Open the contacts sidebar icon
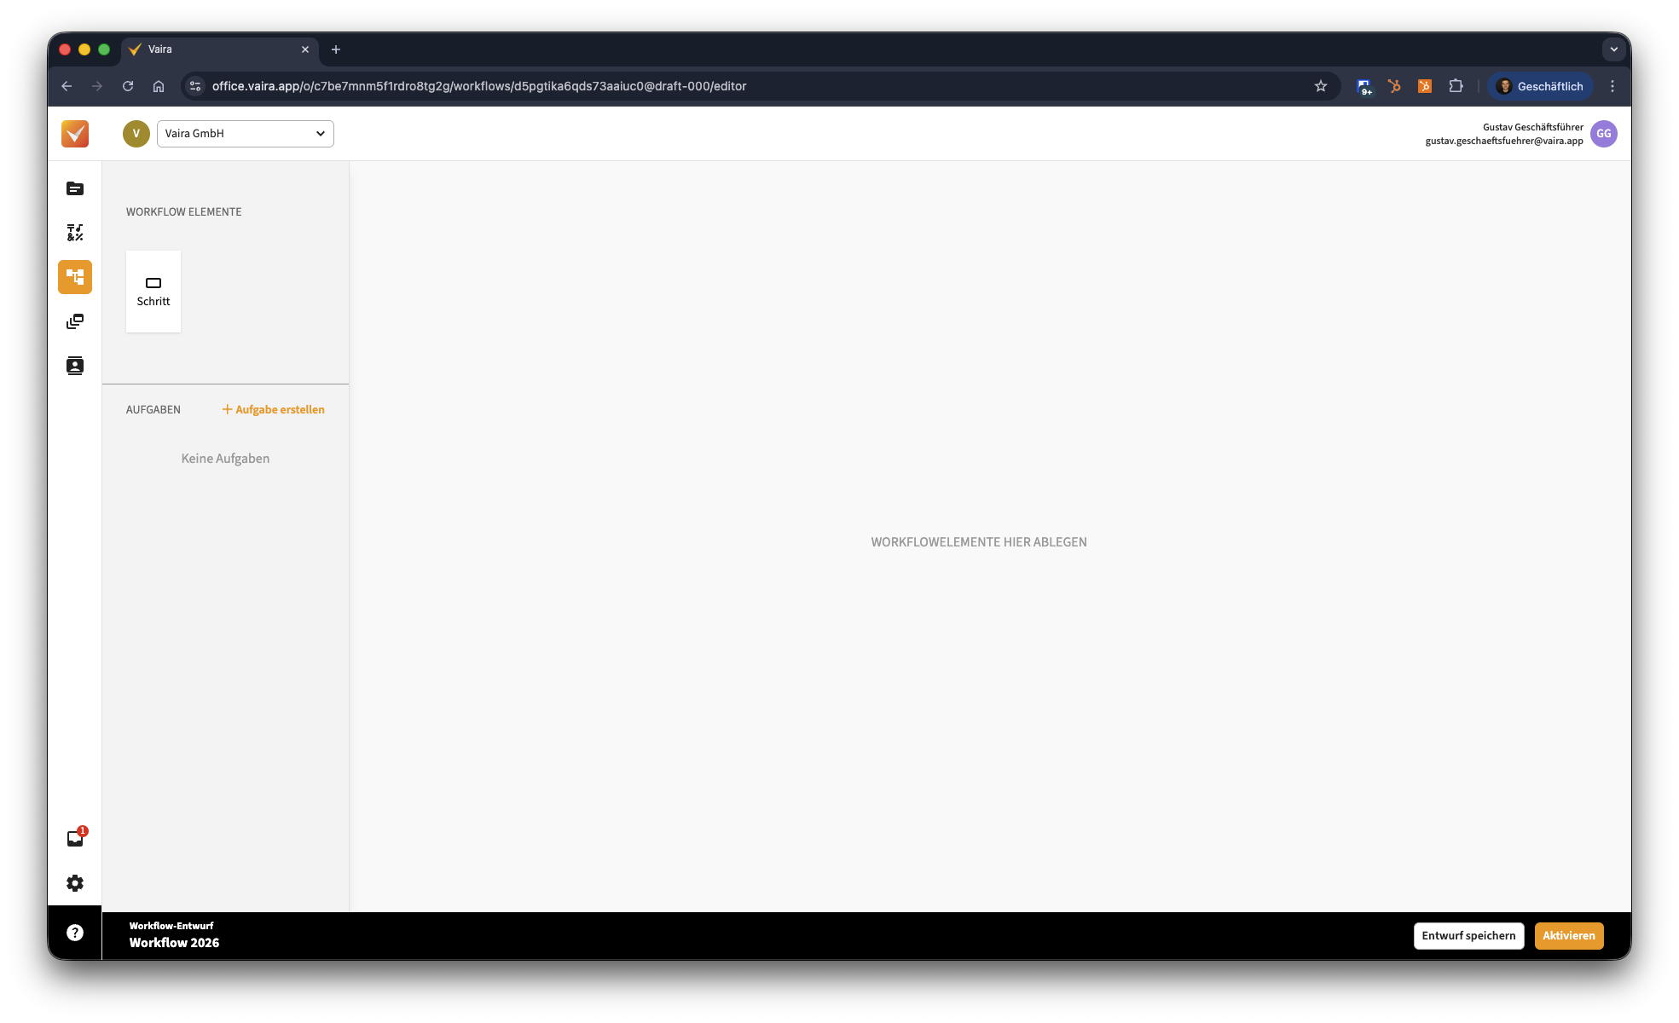The height and width of the screenshot is (1023, 1679). point(75,366)
